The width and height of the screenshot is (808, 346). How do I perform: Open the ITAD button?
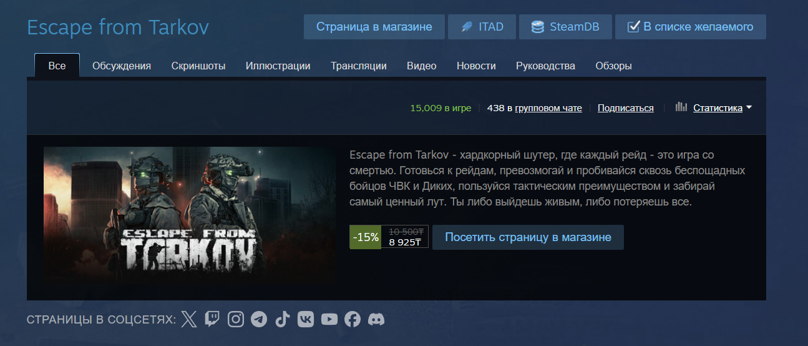[482, 27]
